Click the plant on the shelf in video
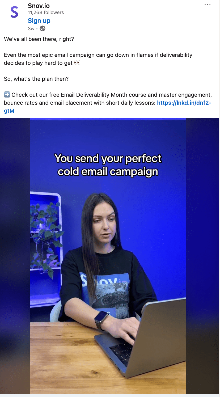 point(47,236)
